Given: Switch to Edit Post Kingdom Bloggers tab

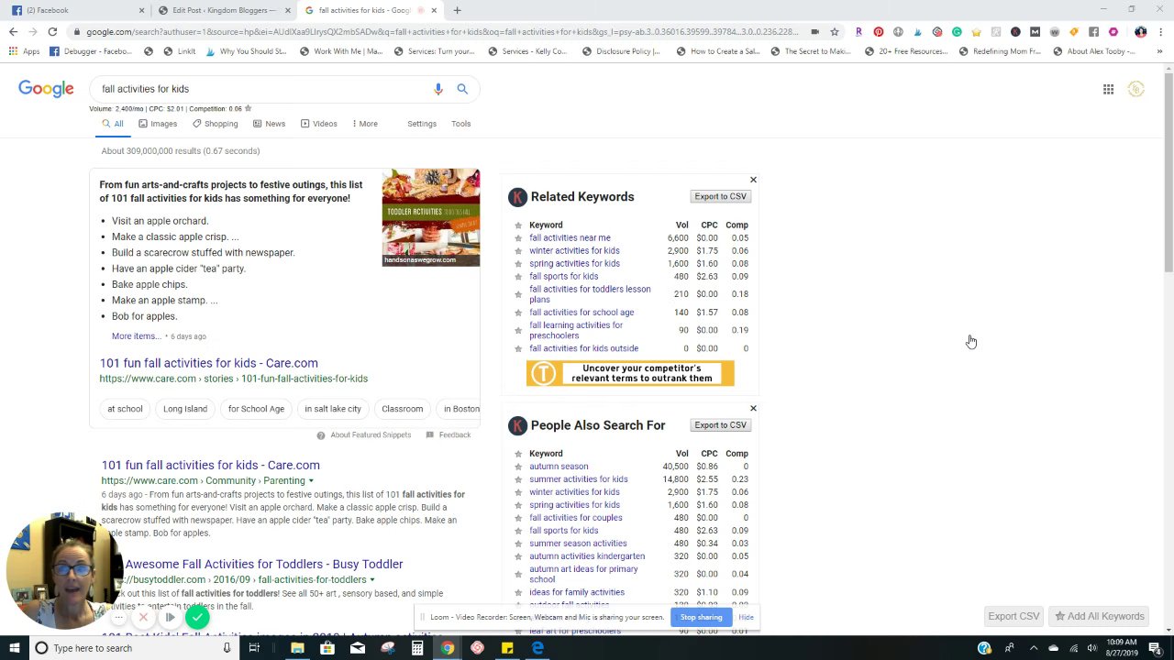Looking at the screenshot, I should coord(223,10).
